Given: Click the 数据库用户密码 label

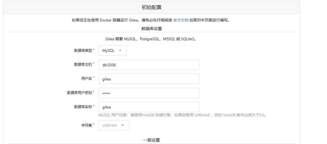Looking at the screenshot, I should (x=79, y=93).
